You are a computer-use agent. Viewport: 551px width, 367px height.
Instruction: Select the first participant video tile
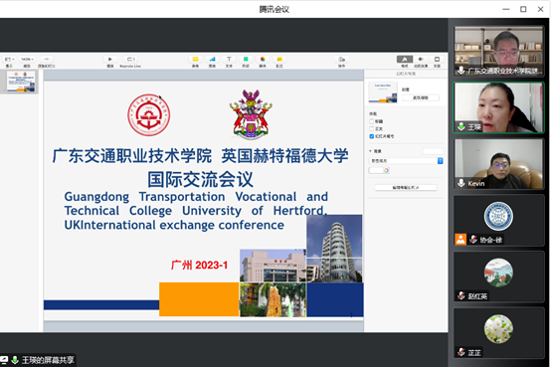[498, 52]
